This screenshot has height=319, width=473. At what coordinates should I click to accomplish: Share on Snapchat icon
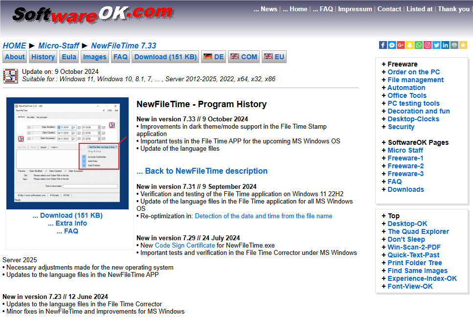(x=409, y=46)
